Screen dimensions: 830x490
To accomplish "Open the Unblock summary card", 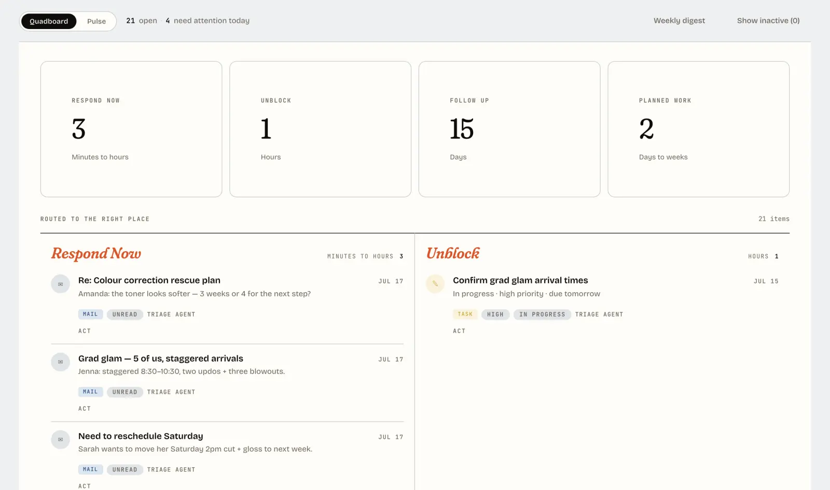I will [x=321, y=129].
